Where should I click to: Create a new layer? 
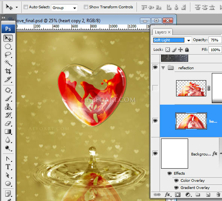(208, 195)
